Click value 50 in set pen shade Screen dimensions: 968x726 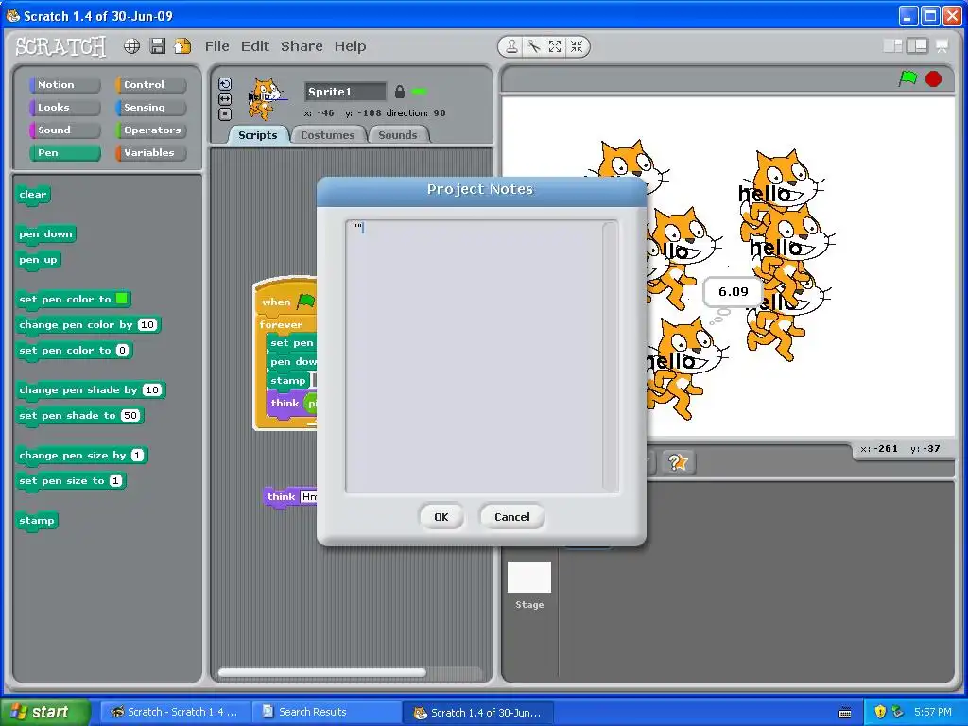click(x=130, y=416)
